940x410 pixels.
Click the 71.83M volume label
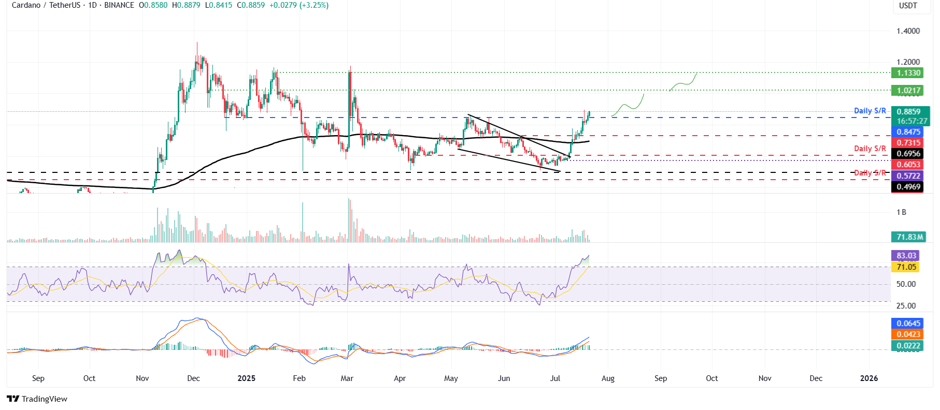tap(909, 237)
